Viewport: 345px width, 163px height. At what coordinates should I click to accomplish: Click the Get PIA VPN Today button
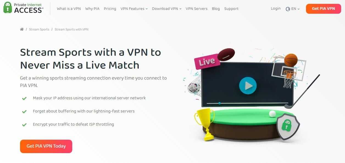[46, 146]
